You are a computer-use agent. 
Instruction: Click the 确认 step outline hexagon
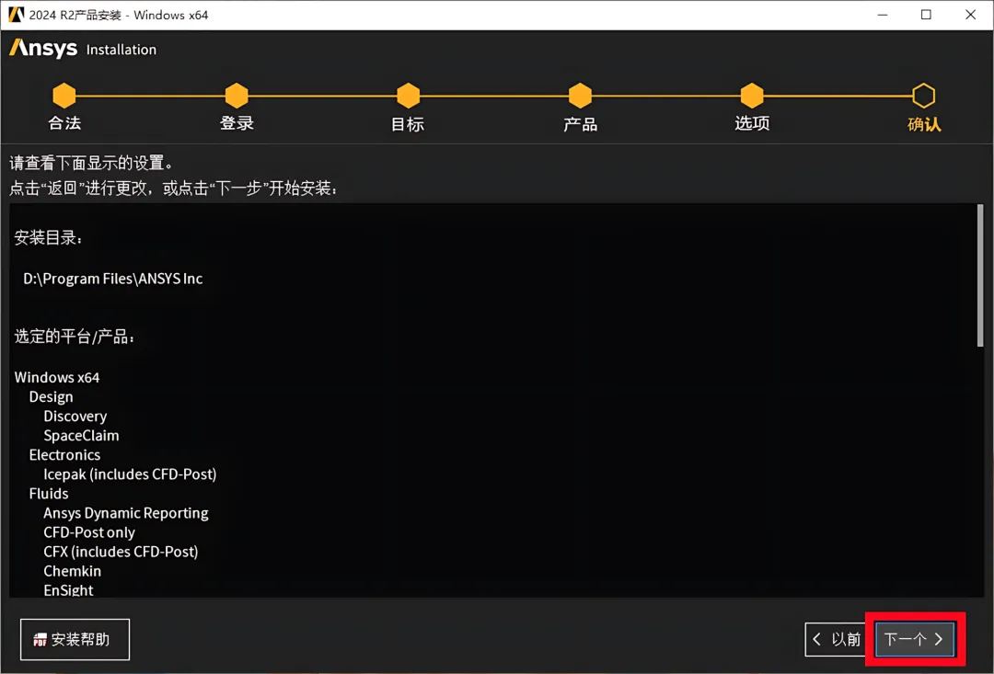pos(924,96)
